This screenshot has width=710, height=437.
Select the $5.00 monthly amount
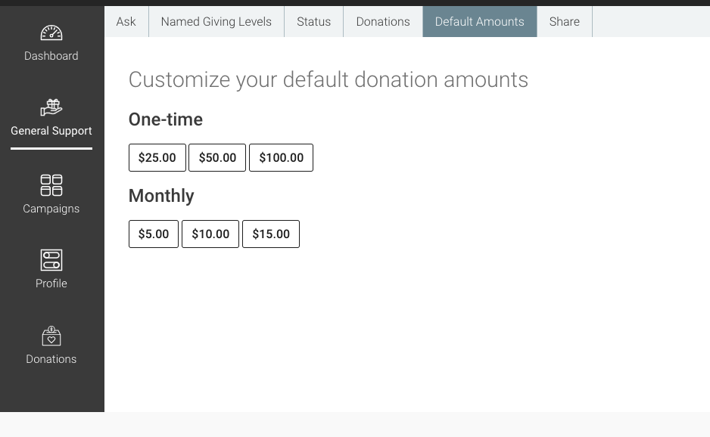click(153, 234)
